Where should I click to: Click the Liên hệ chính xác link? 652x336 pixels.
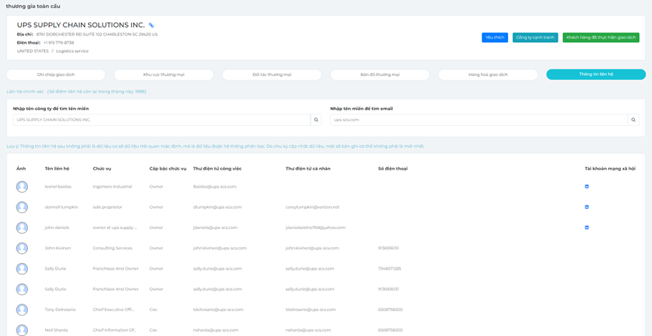[x=25, y=91]
